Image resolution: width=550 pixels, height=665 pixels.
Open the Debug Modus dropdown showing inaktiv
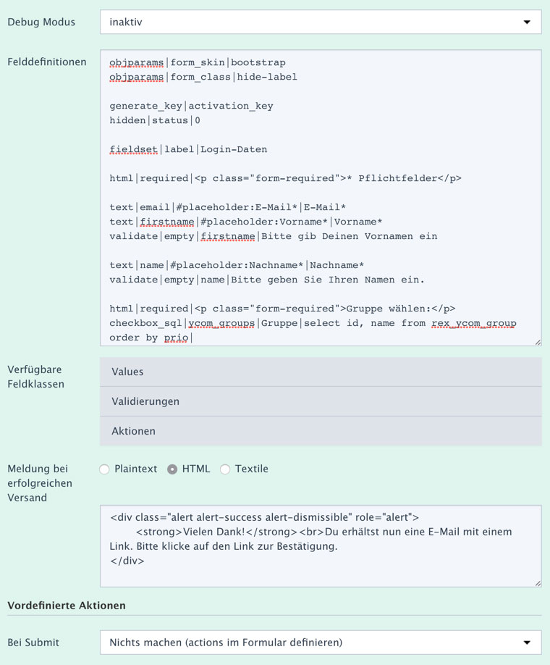coord(320,22)
